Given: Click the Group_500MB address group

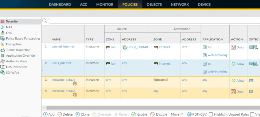Looking at the screenshot, I should [x=138, y=47].
